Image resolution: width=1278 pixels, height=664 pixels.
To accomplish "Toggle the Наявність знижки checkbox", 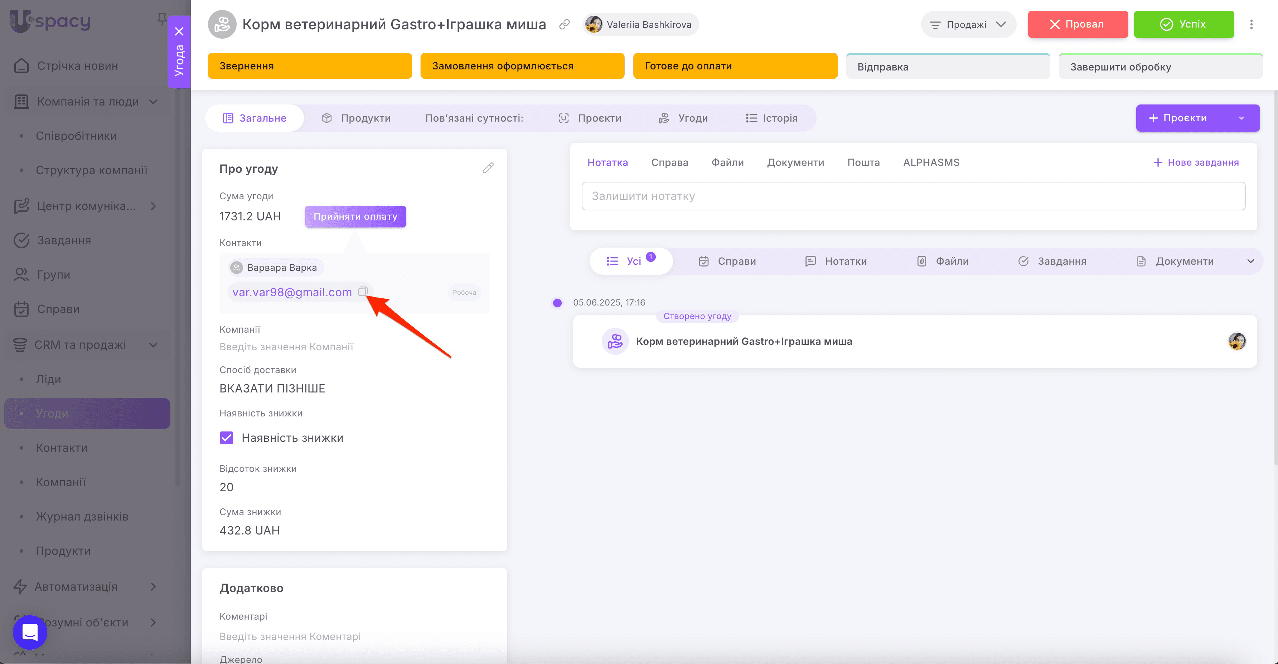I will tap(227, 438).
